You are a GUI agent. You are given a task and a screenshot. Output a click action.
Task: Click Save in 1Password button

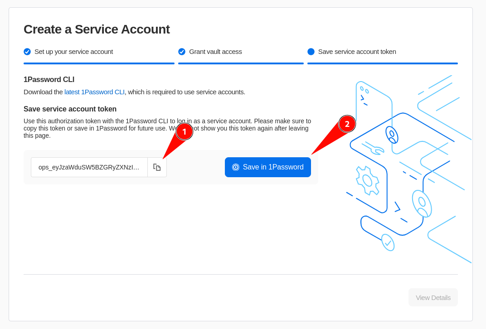tap(268, 167)
